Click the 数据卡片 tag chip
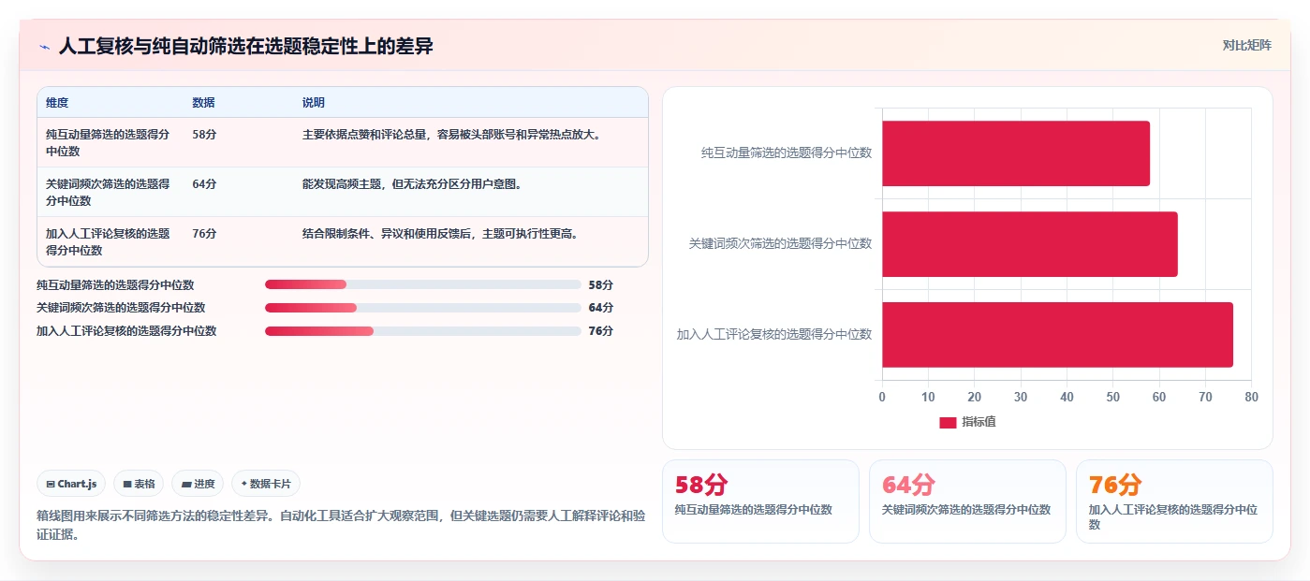This screenshot has width=1310, height=581. pyautogui.click(x=266, y=484)
